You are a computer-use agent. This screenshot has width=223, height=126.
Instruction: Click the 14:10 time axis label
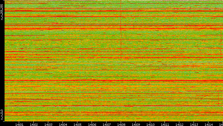tap(150, 124)
